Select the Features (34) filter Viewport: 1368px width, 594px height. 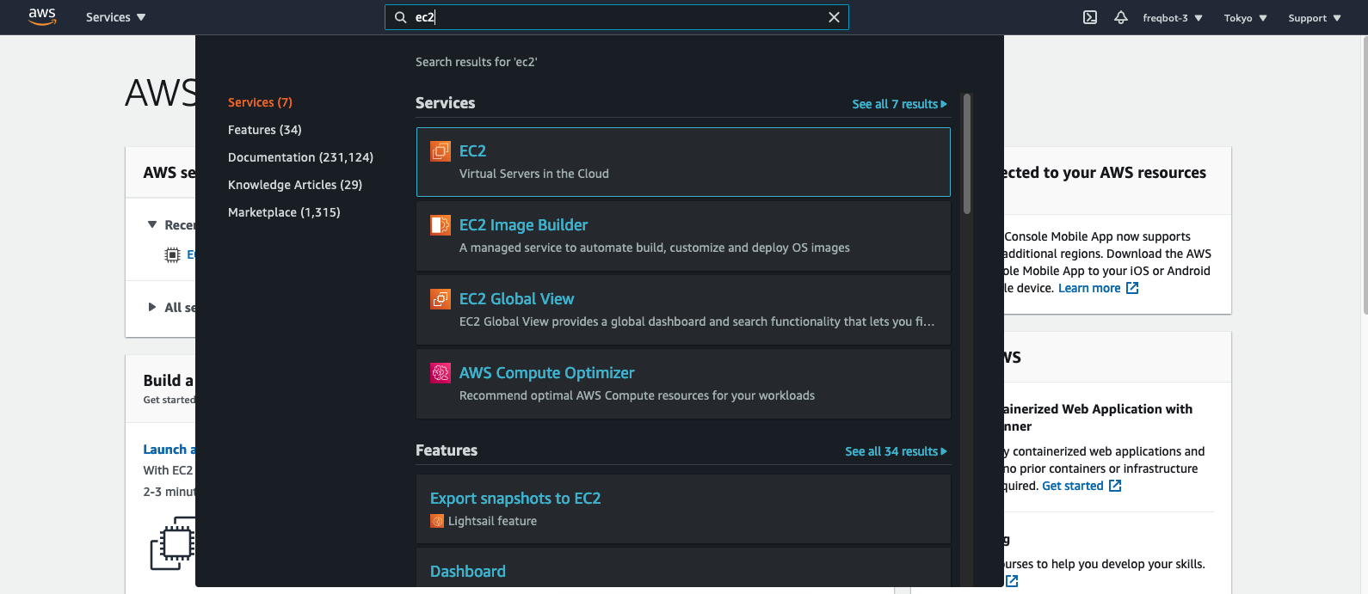click(x=264, y=130)
